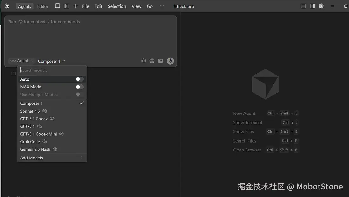
Task: Click into the Plan prompt text area
Action: [x=91, y=37]
